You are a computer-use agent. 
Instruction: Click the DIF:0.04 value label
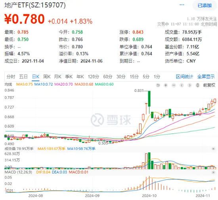(43, 172)
